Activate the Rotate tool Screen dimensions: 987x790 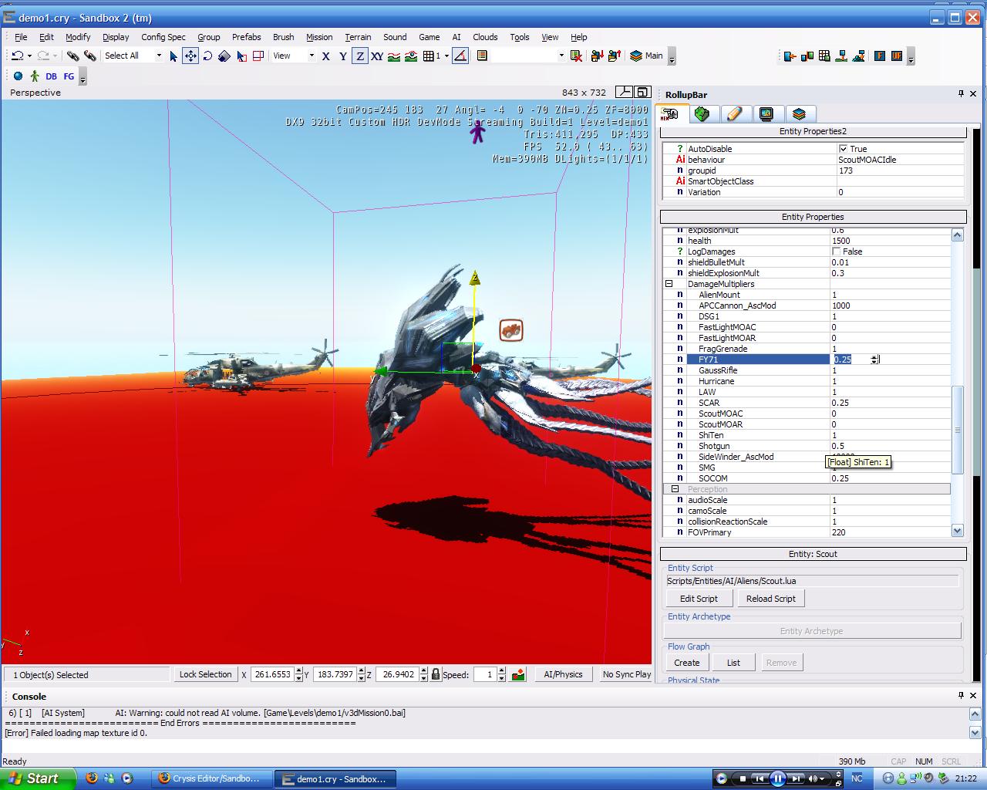[x=207, y=56]
